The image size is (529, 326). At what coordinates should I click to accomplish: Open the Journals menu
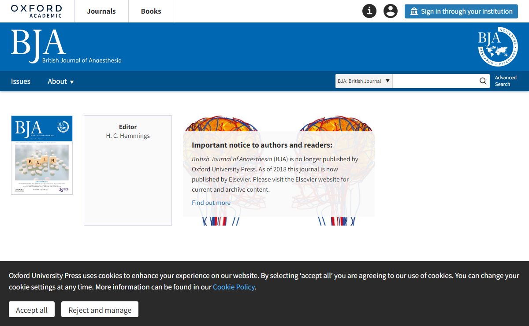coord(101,11)
